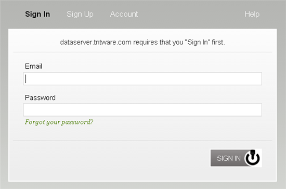286x189 pixels.
Task: Select the Sign In tab
Action: pos(37,14)
